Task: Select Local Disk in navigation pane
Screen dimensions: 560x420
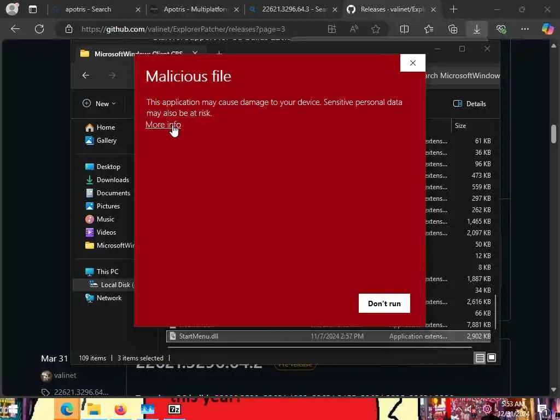Action: pos(103,284)
